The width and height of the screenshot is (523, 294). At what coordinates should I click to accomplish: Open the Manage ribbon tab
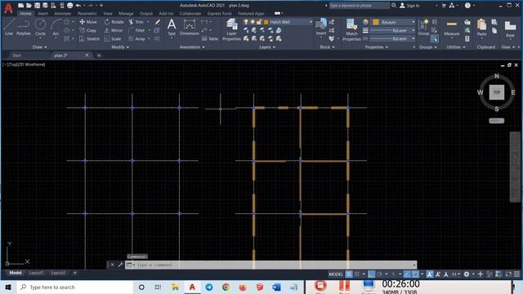point(126,14)
